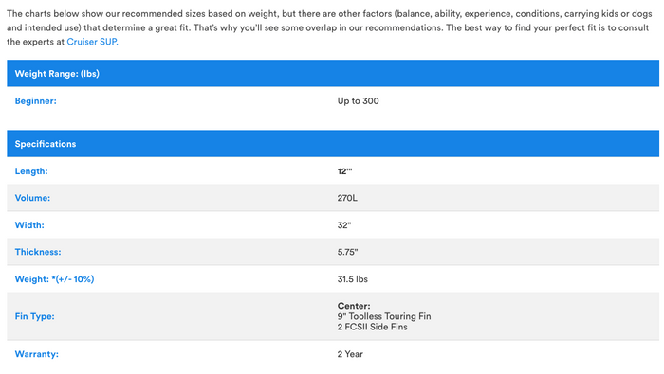Select the Length label
This screenshot has height=374, width=664.
coord(31,171)
